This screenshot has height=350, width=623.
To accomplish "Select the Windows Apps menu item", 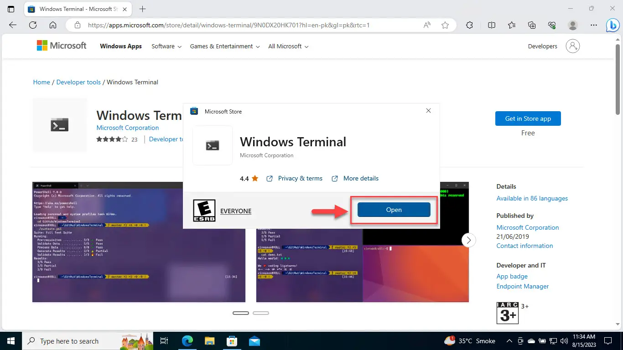I will click(x=121, y=46).
